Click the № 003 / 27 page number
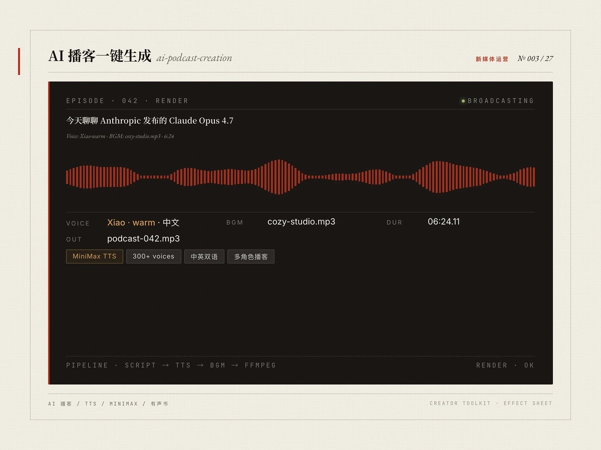 point(535,58)
